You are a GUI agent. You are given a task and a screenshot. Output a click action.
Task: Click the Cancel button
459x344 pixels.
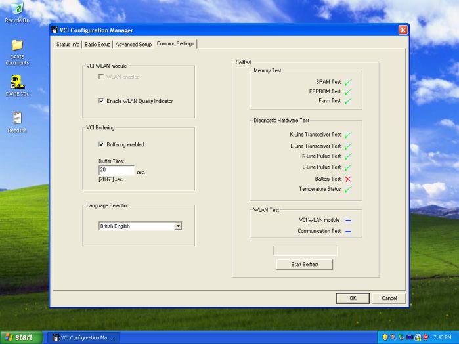389,298
